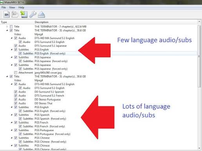Uncheck the DD Stereo Thai audio checkbox
This screenshot has width=202, height=151.
click(16, 103)
